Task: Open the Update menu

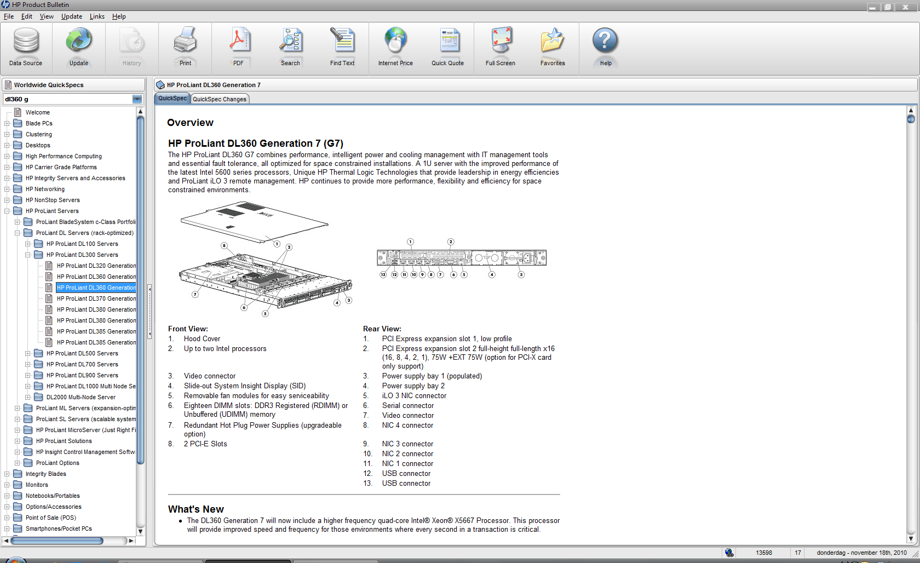Action: click(x=72, y=16)
